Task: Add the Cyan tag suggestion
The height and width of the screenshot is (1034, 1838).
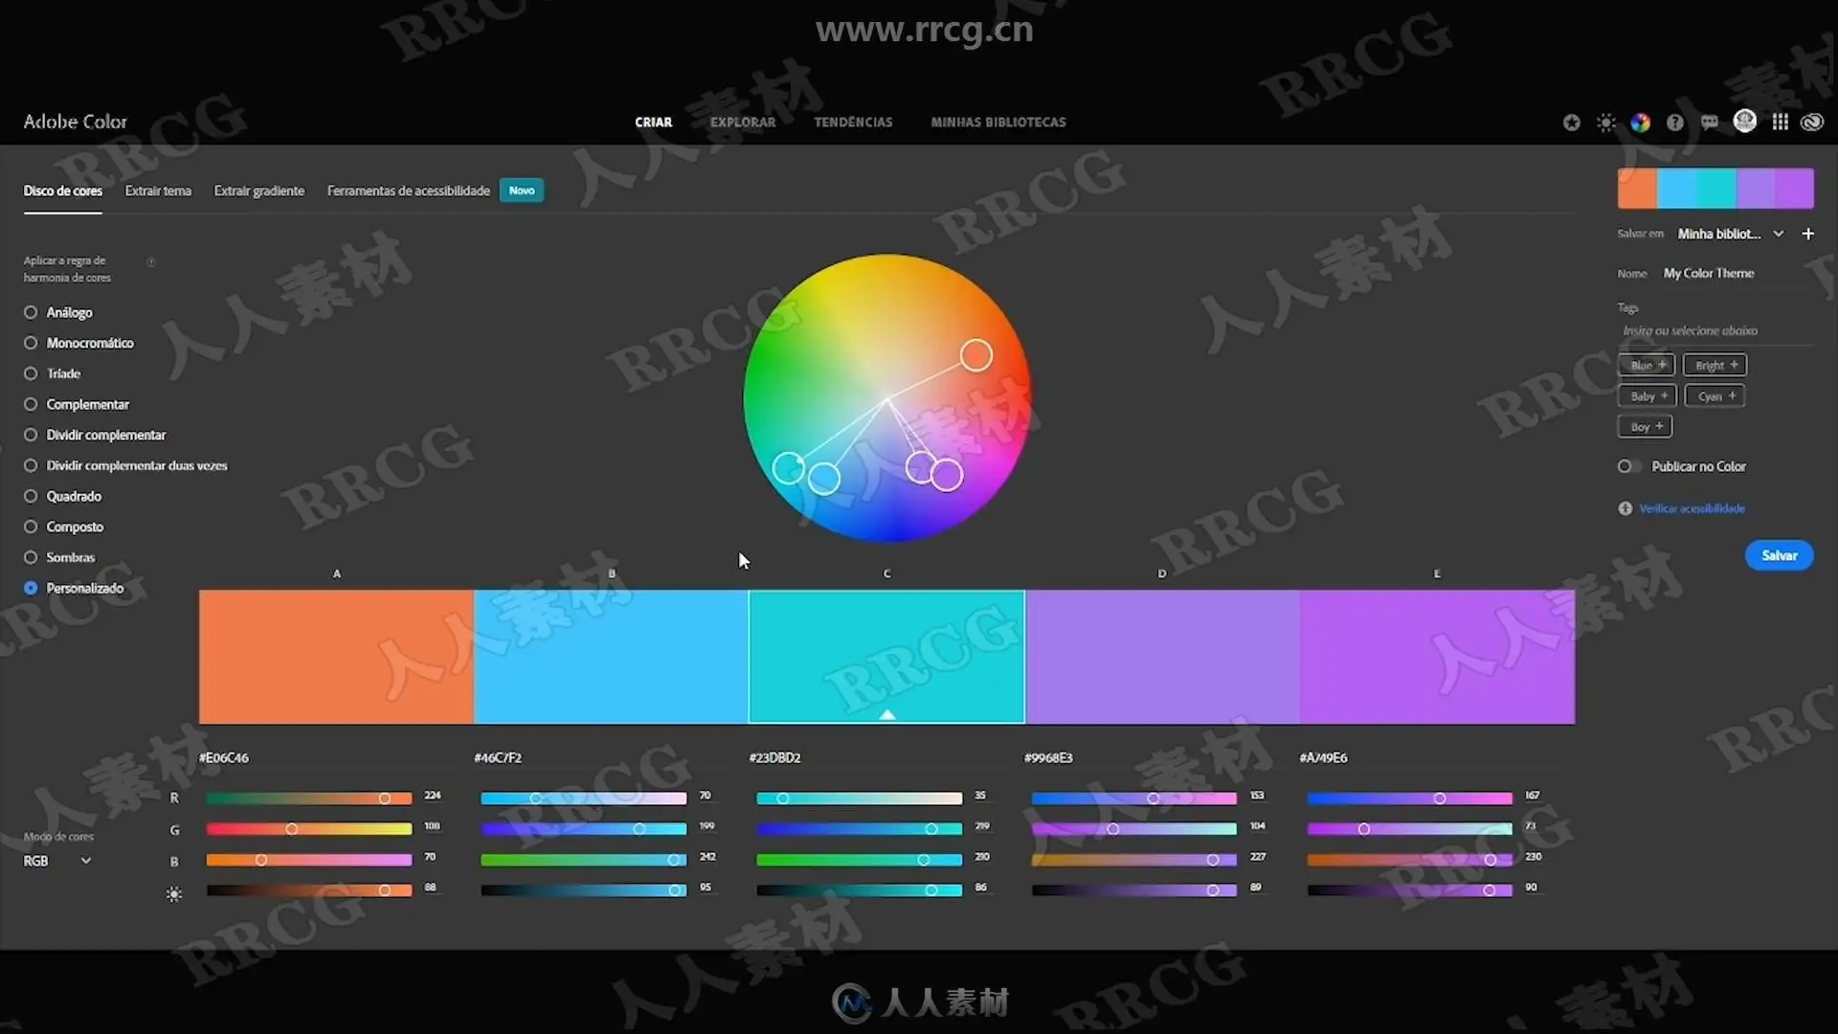Action: click(x=1715, y=396)
